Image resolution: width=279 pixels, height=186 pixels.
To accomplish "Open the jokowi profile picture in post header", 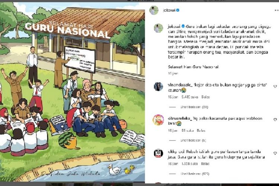I will tap(154, 10).
